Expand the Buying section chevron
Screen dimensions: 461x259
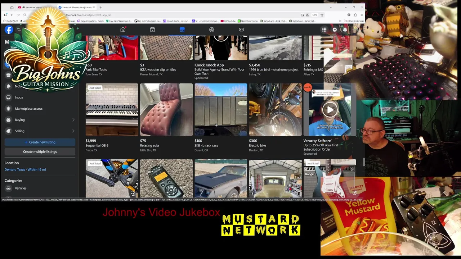[73, 120]
